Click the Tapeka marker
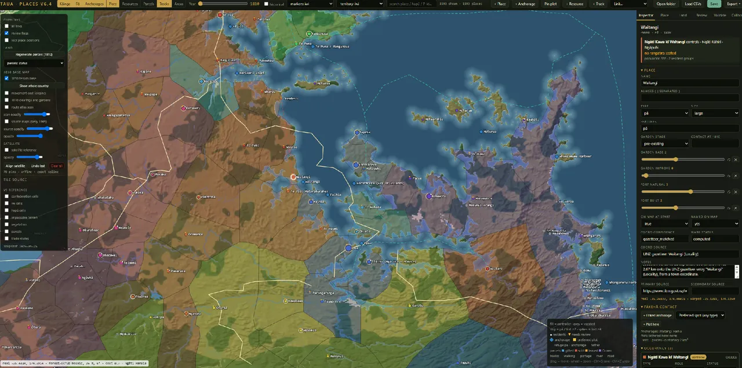Screen dimensions: 742x368 coord(357,132)
